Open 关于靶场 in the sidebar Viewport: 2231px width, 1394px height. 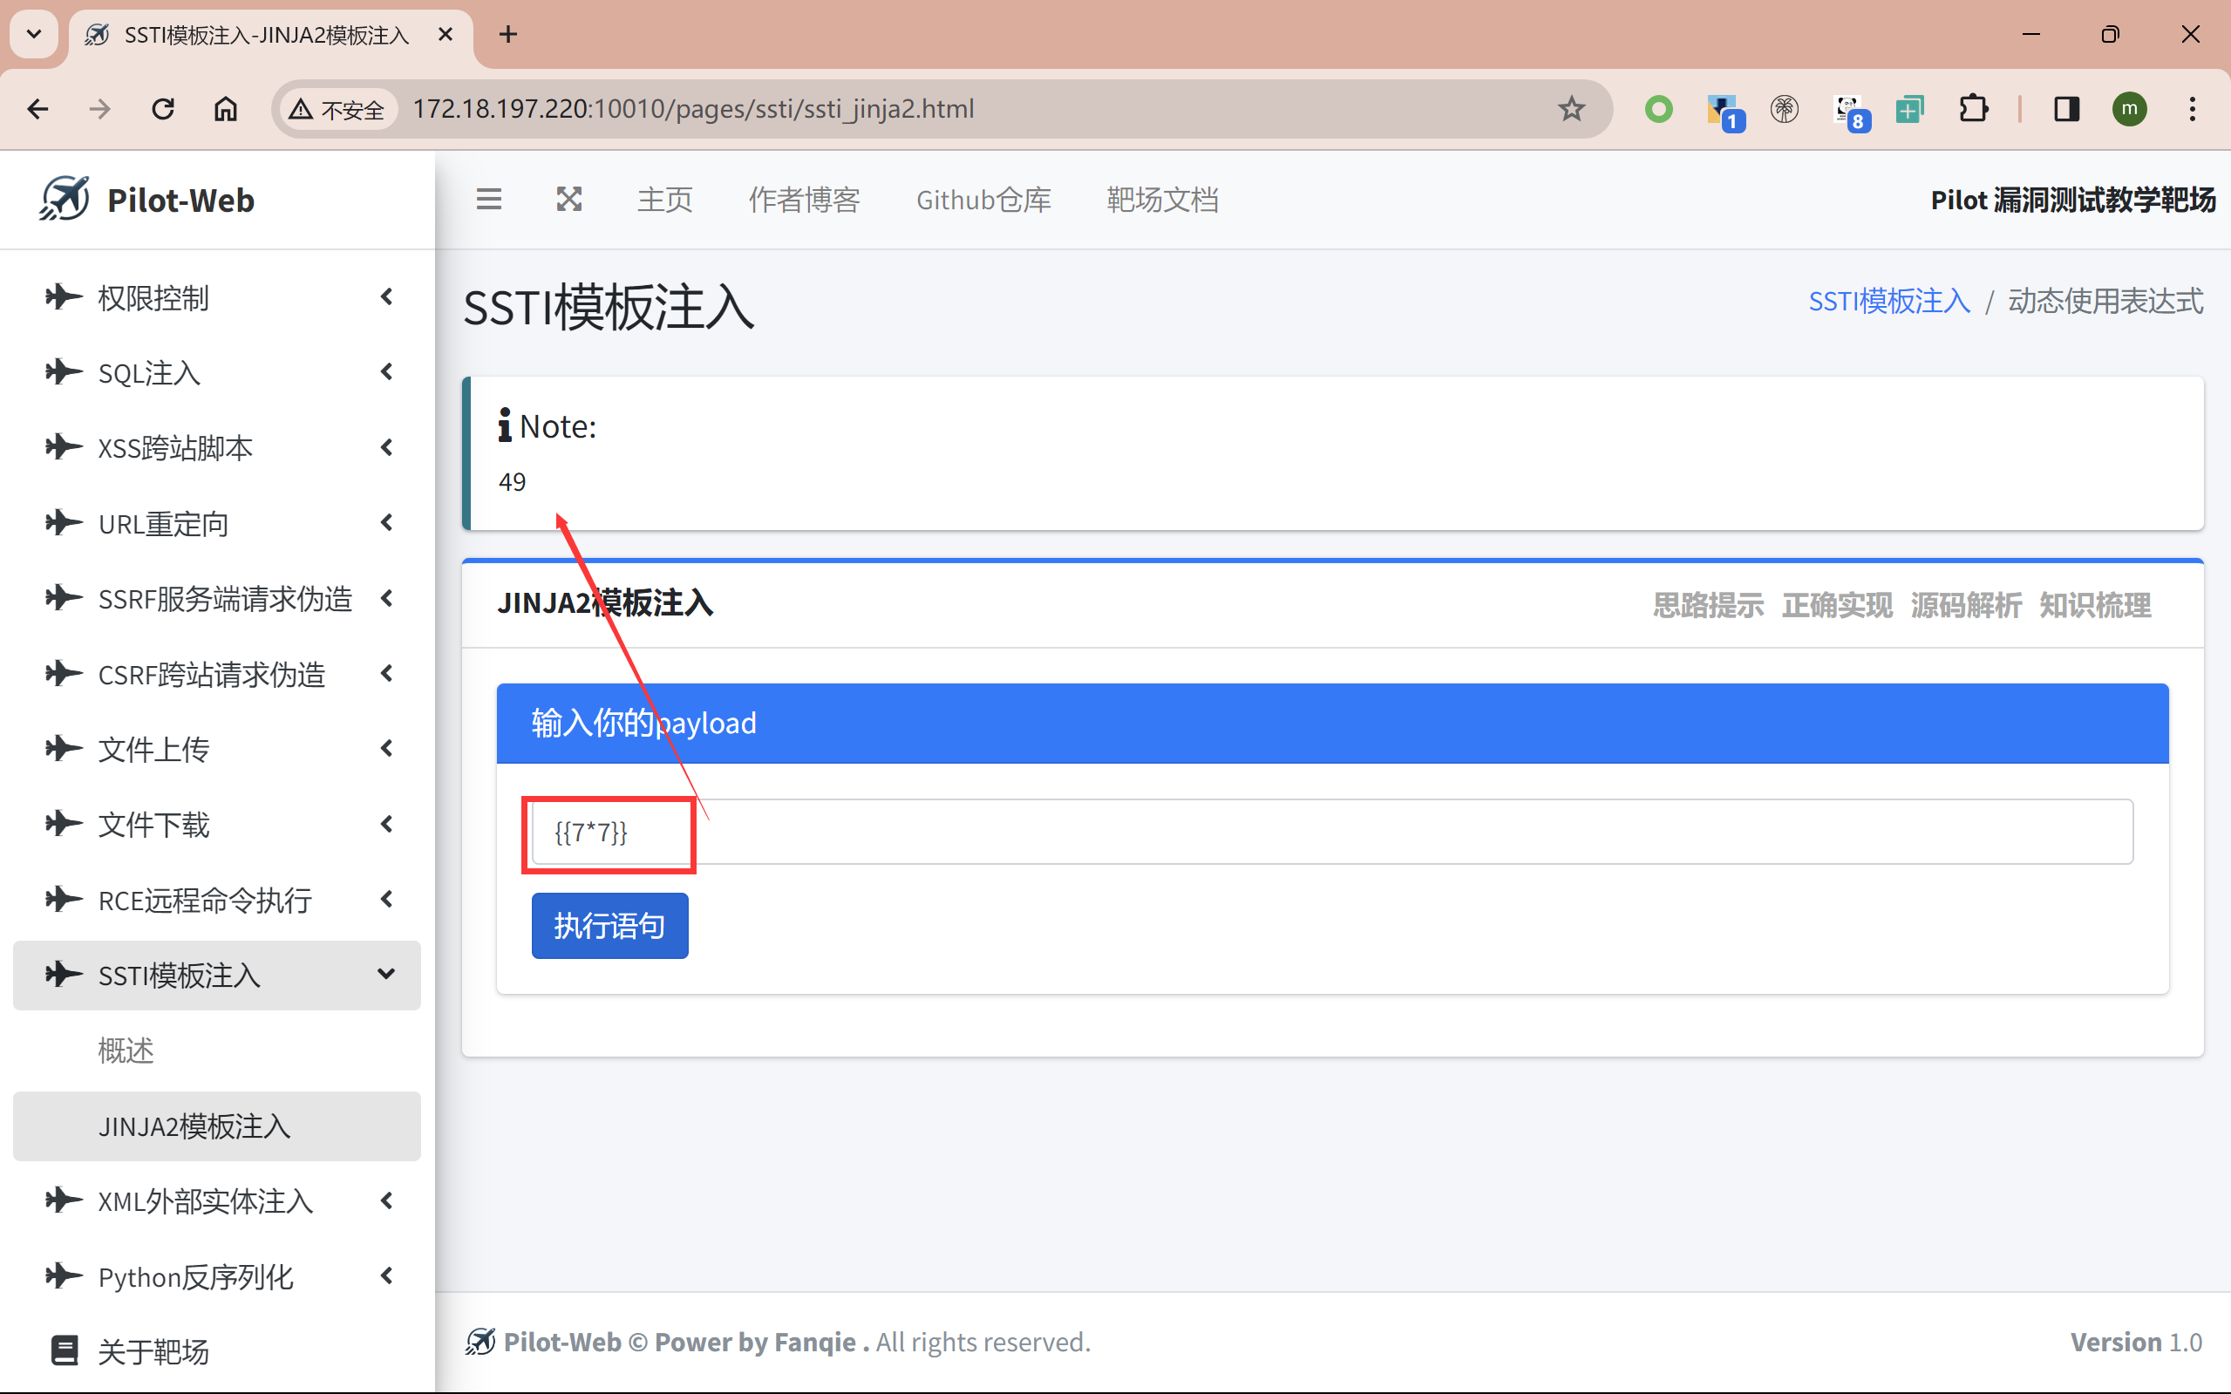pos(216,1351)
